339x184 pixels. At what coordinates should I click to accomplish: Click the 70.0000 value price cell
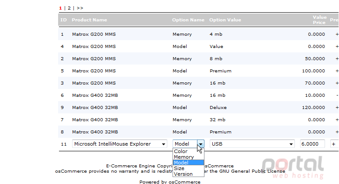tap(315, 83)
